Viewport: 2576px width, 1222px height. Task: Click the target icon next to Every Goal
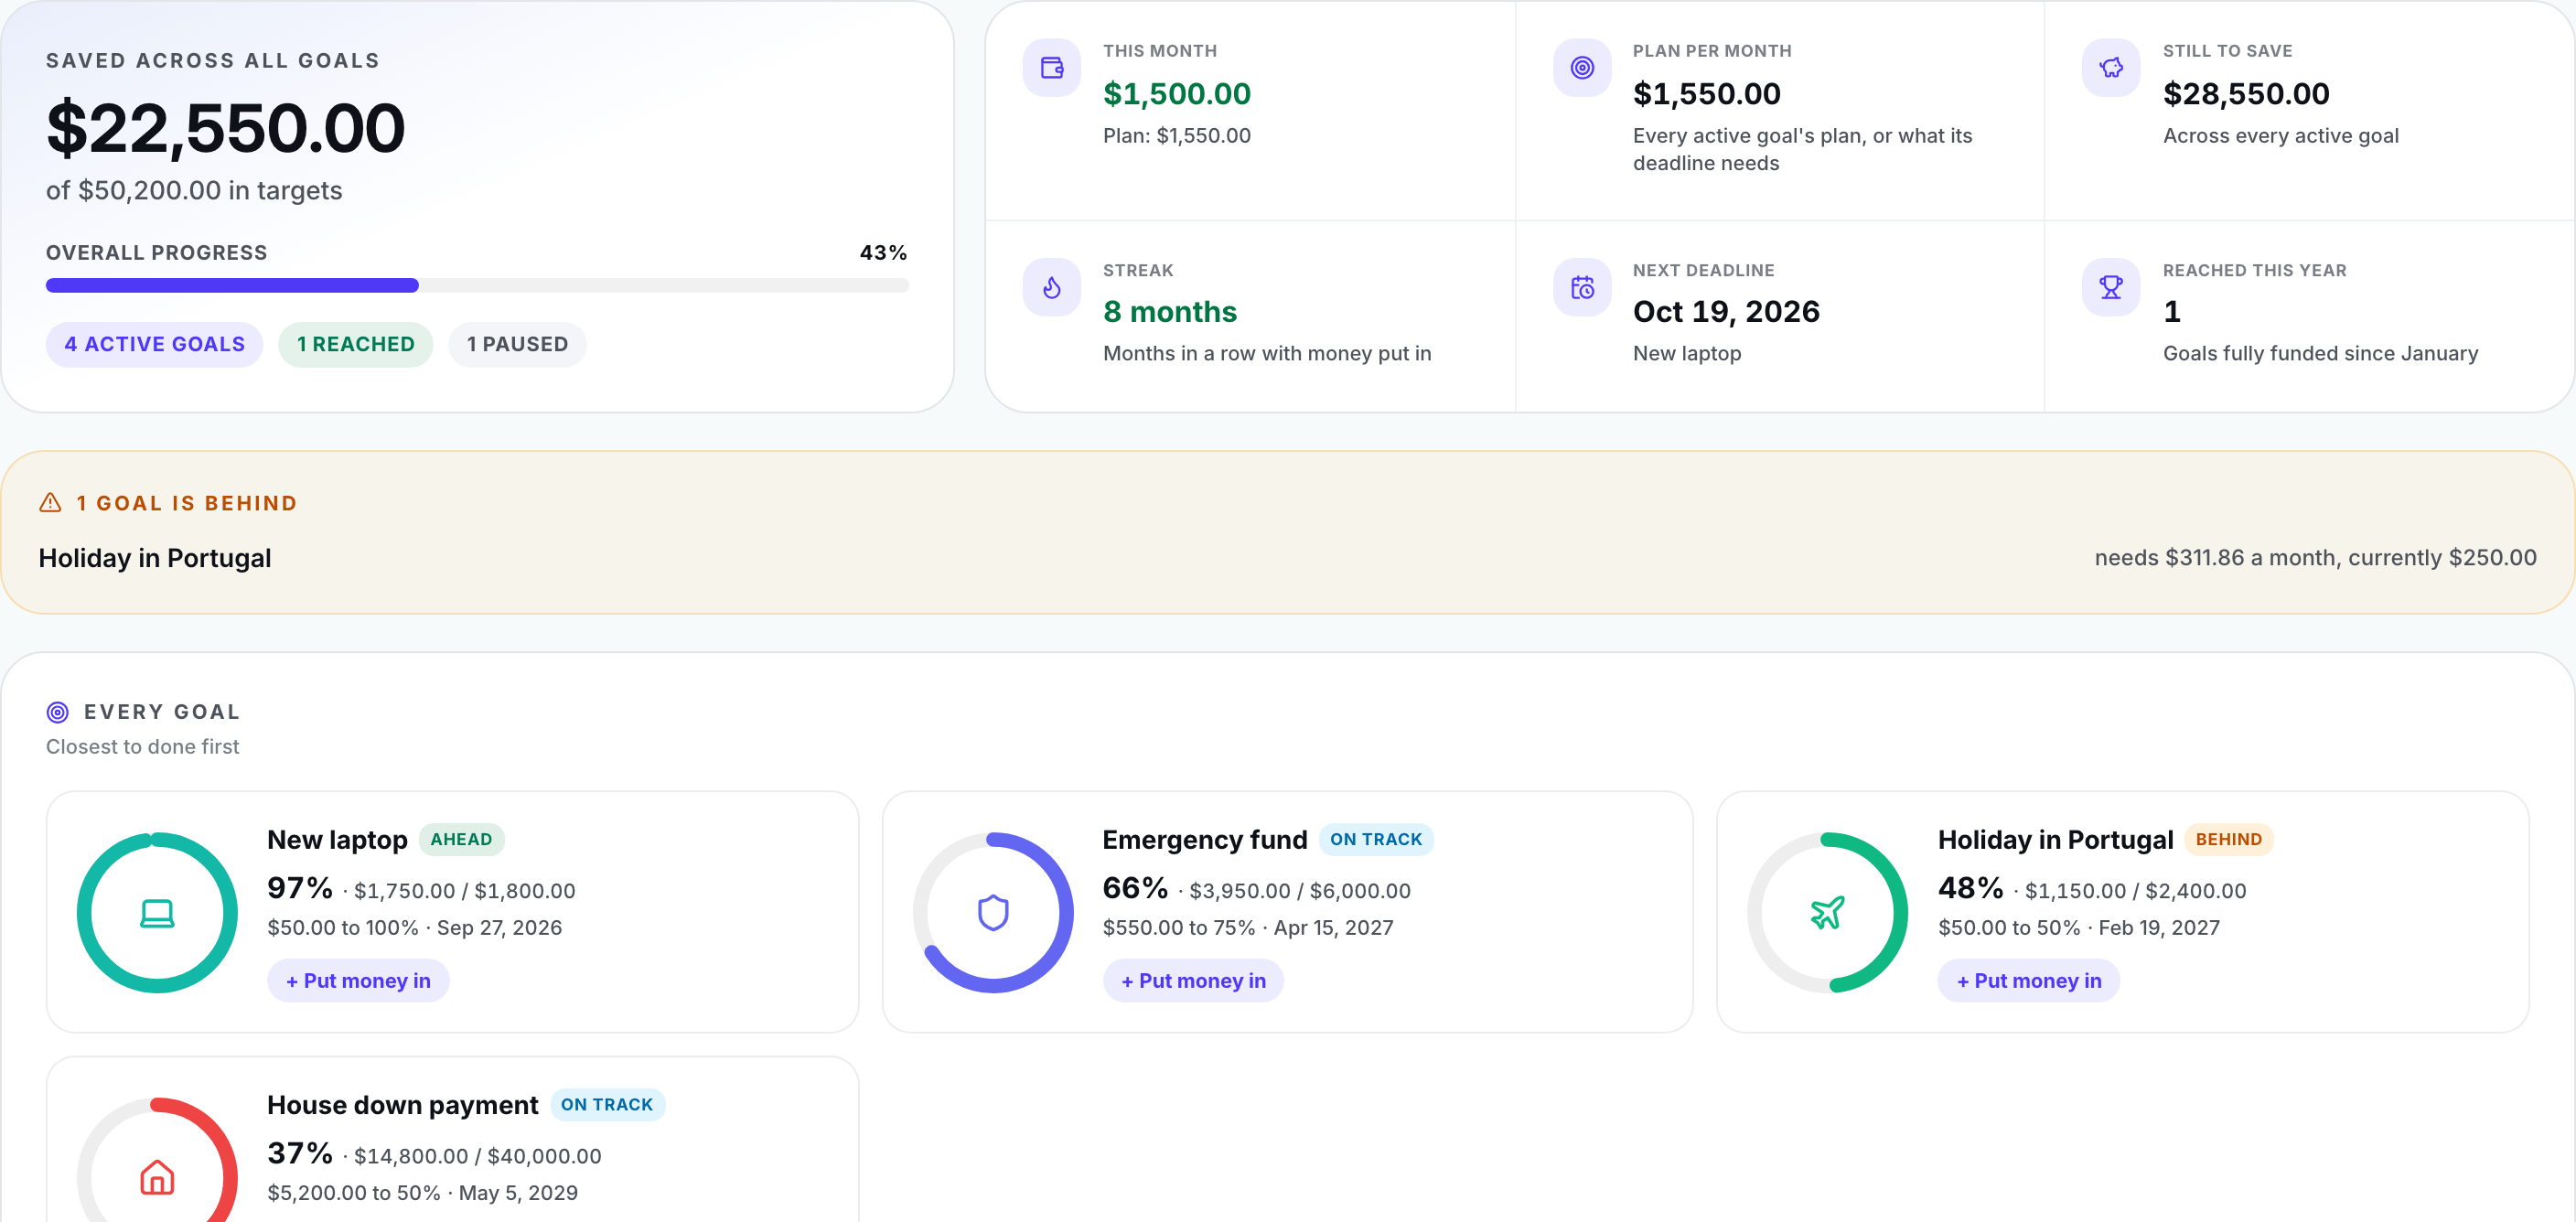pos(58,712)
